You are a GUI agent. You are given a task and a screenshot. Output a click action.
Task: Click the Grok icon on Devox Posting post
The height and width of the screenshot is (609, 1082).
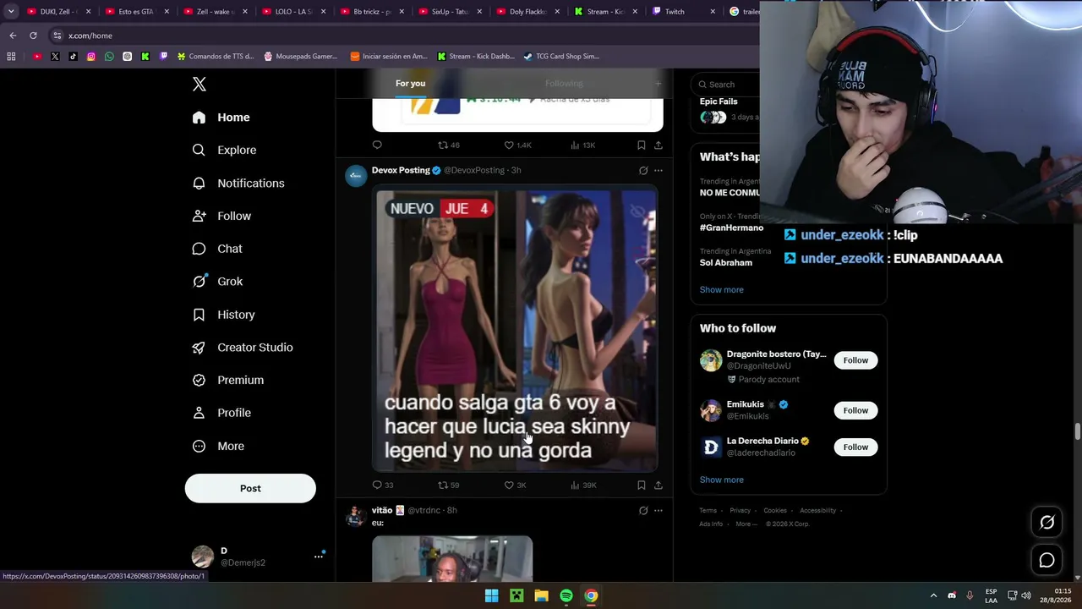pyautogui.click(x=643, y=170)
